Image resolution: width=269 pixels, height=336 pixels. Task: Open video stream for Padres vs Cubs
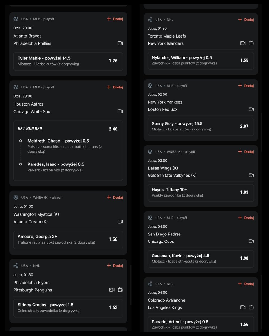point(251,241)
